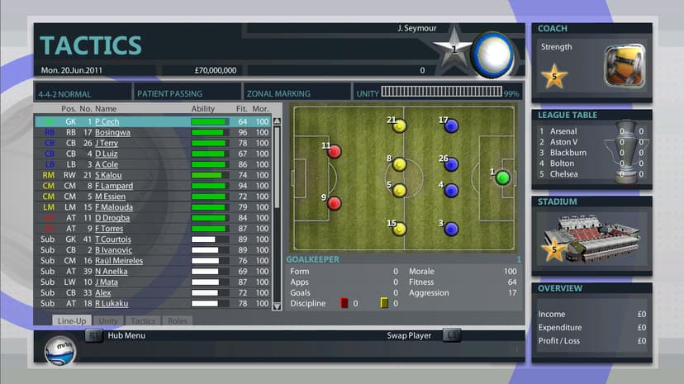Viewport: 684px width, 384px height.
Task: Select yellow midfielder marker number 21
Action: tap(399, 126)
